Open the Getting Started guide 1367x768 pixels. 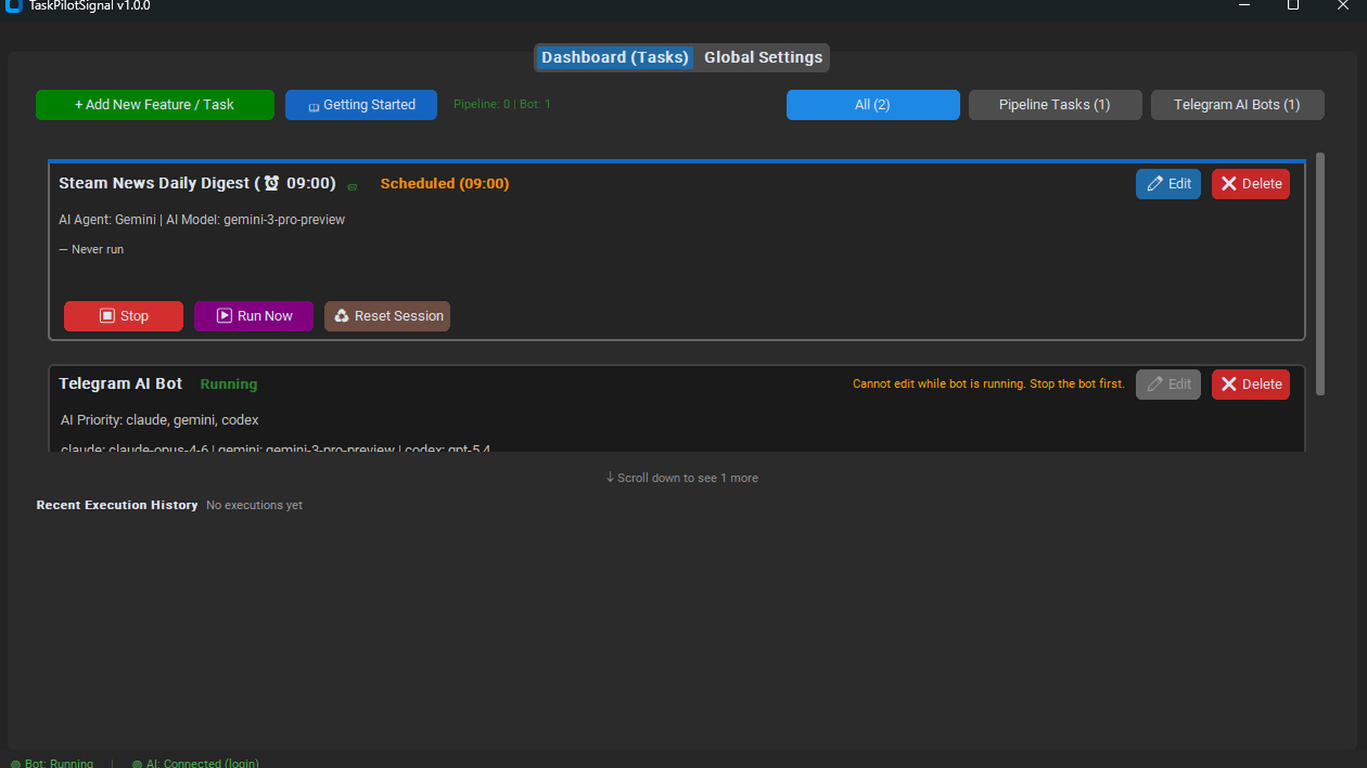[361, 105]
